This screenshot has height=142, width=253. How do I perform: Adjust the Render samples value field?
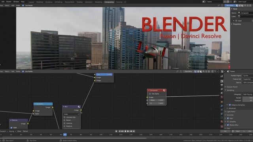click(248, 98)
